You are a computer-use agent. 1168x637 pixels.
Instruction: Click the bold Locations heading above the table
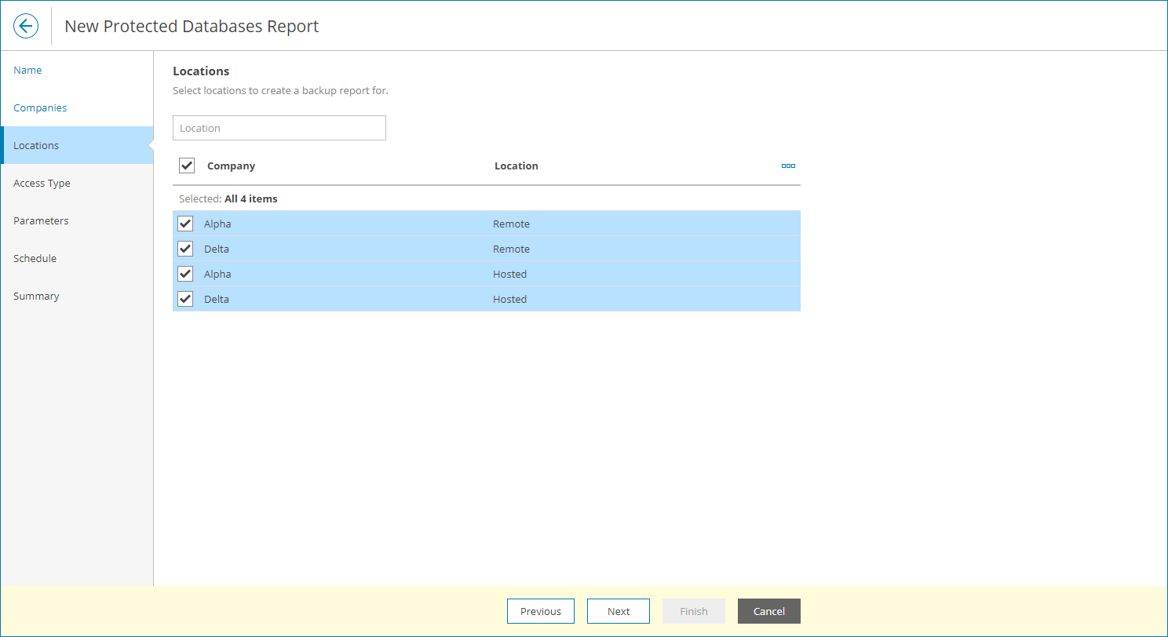(201, 71)
